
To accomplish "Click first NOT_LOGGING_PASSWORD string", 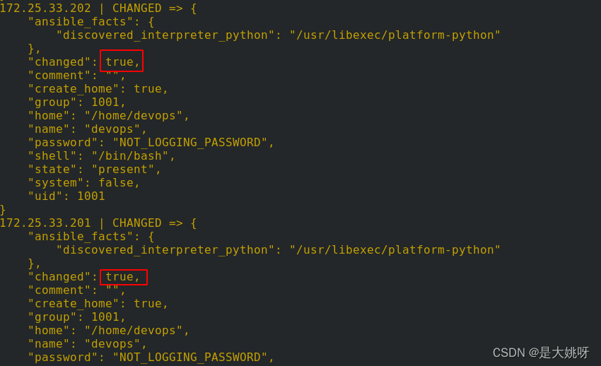I will point(189,143).
